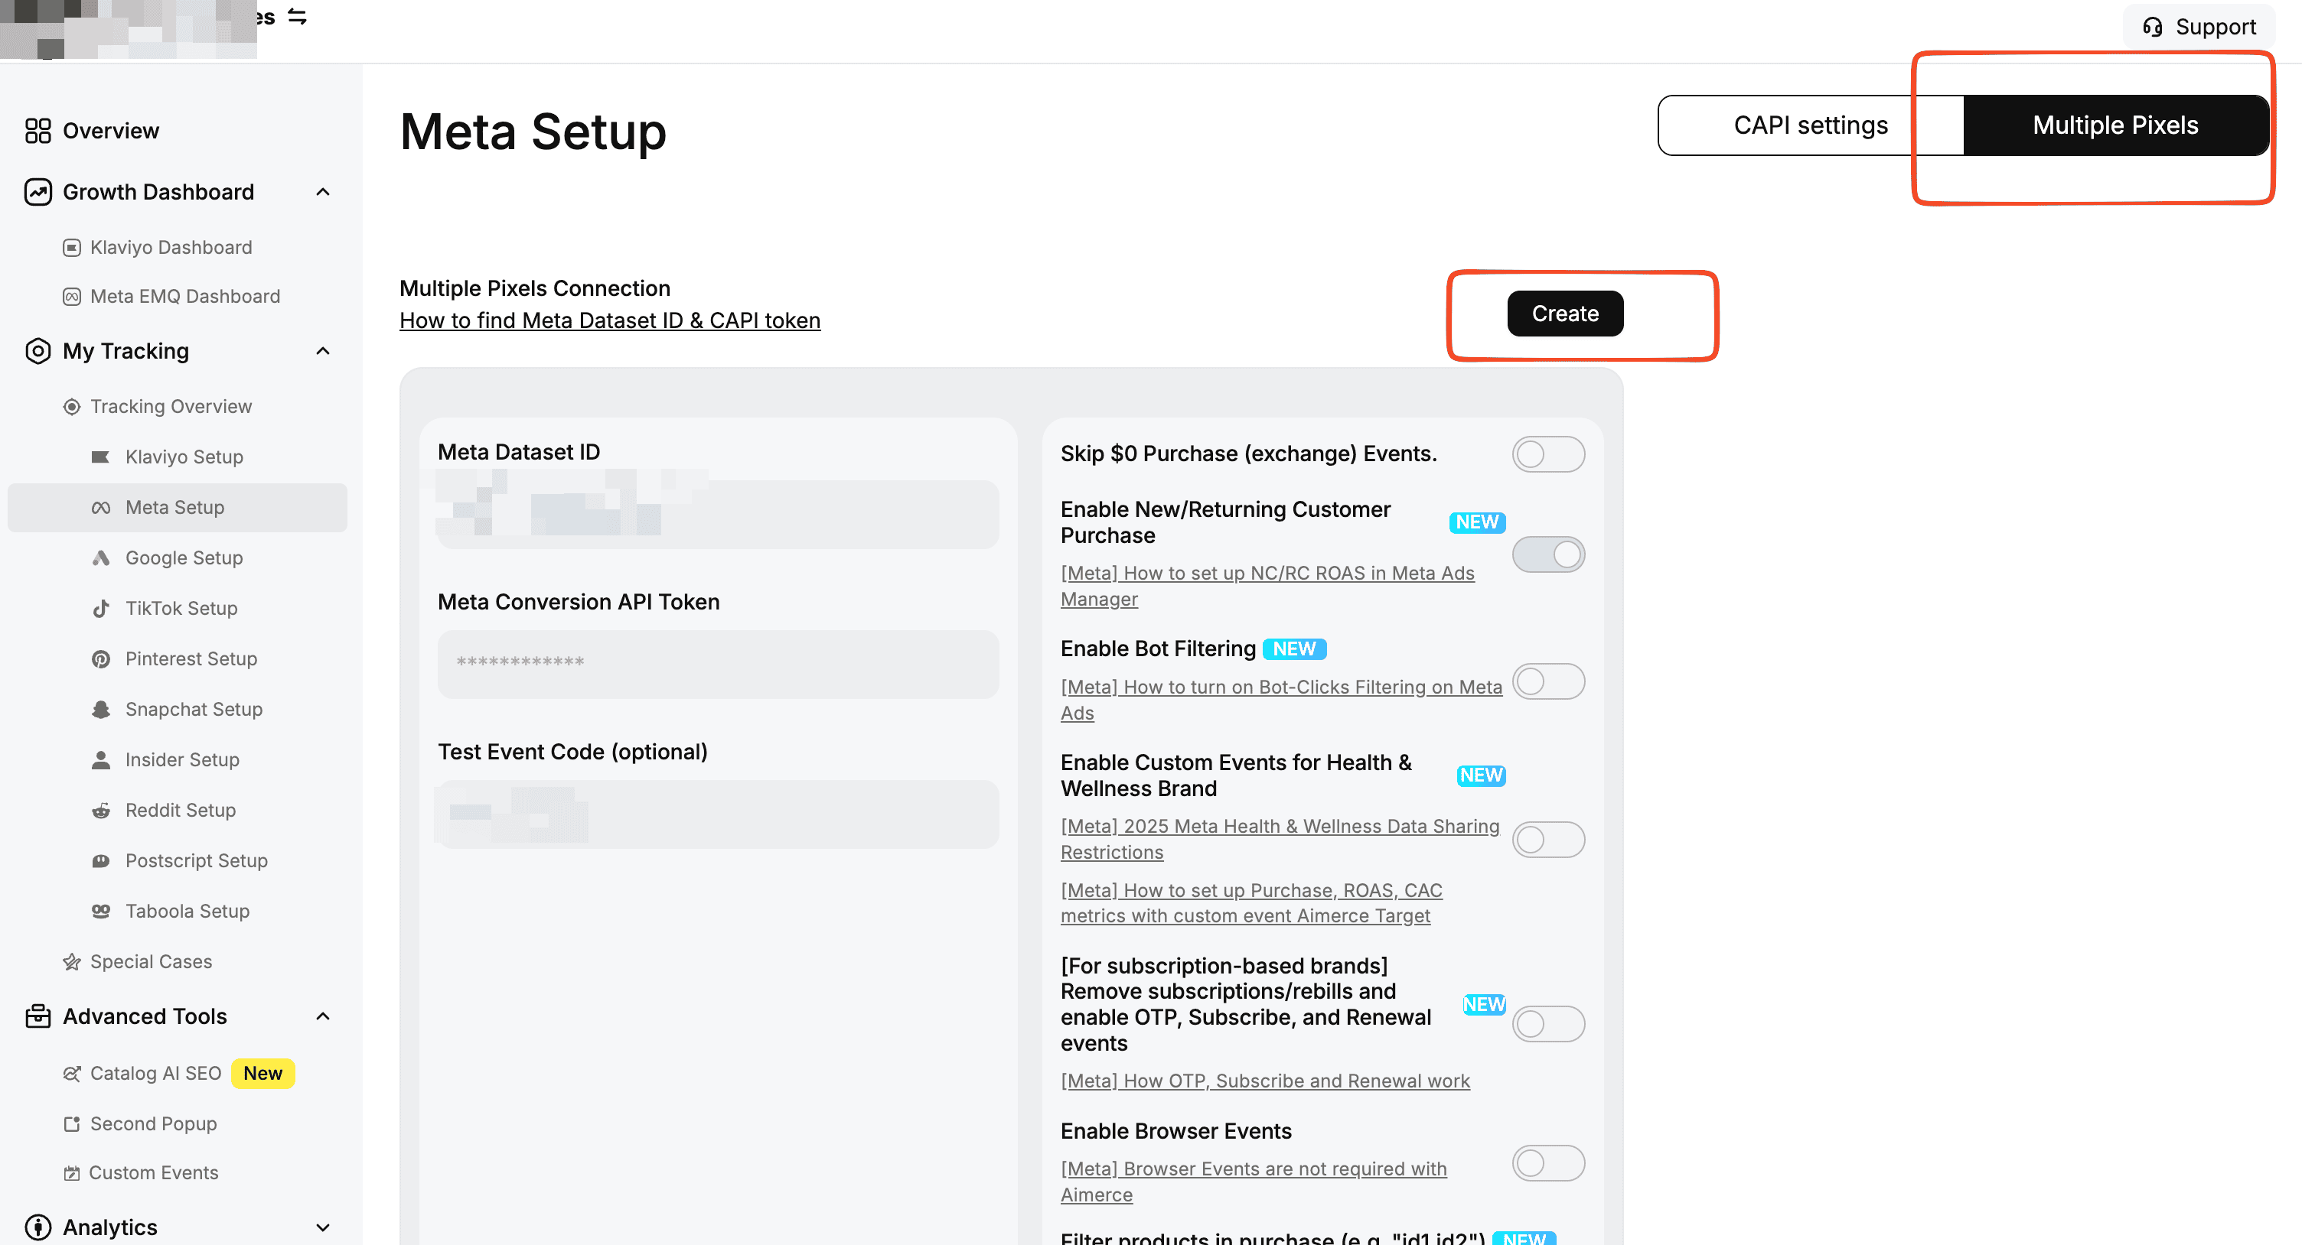This screenshot has width=2302, height=1245.
Task: Click the Overview grid icon
Action: [37, 131]
